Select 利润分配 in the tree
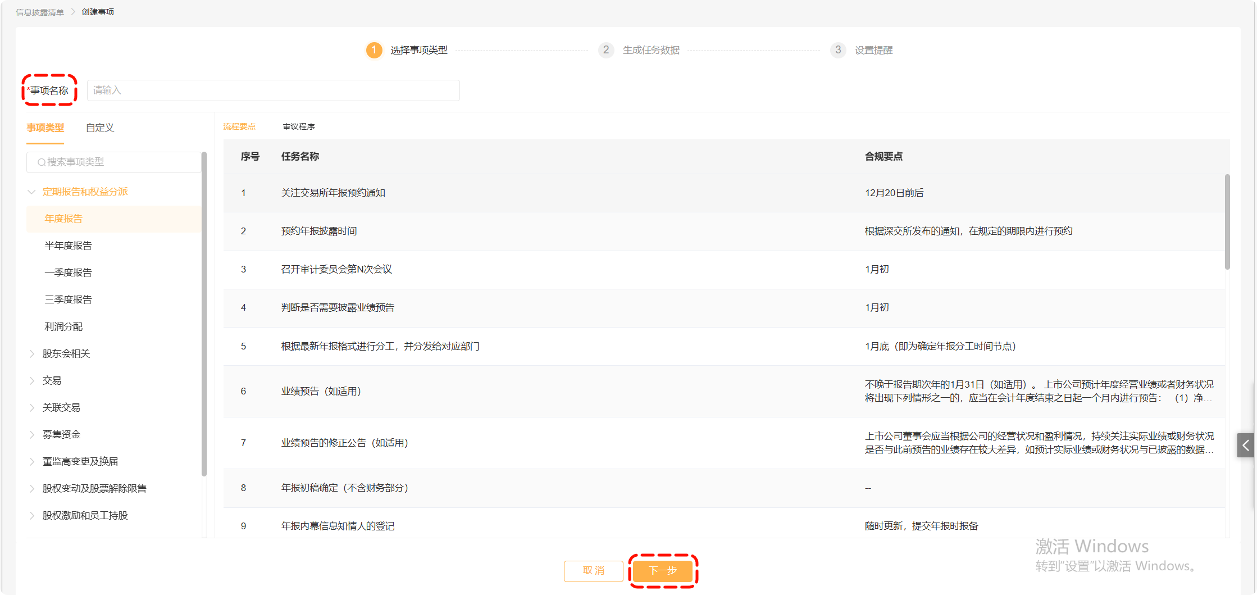This screenshot has width=1257, height=595. point(63,327)
